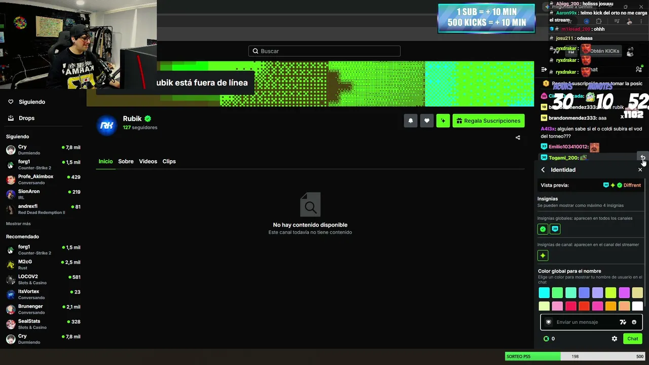
Task: Click SionAron's avatar in sidebar
Action: coord(11,194)
